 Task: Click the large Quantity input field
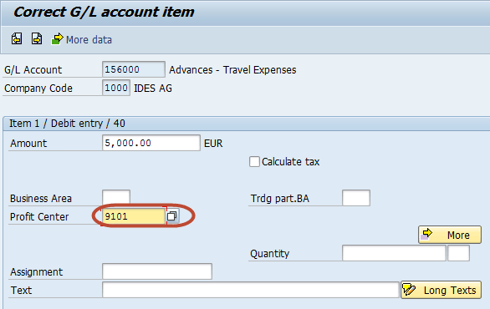[x=394, y=253]
